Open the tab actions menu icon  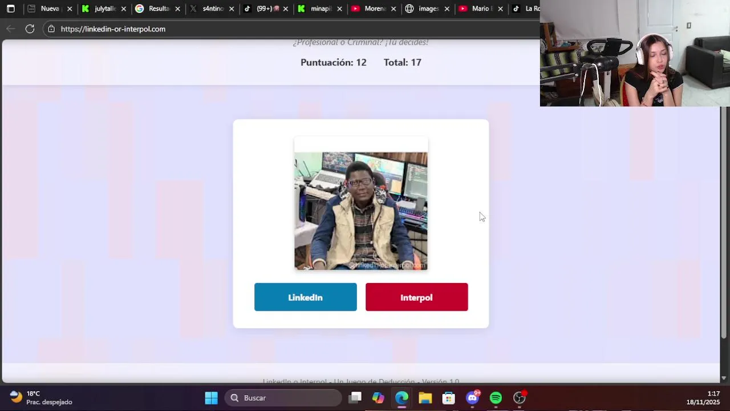(10, 9)
